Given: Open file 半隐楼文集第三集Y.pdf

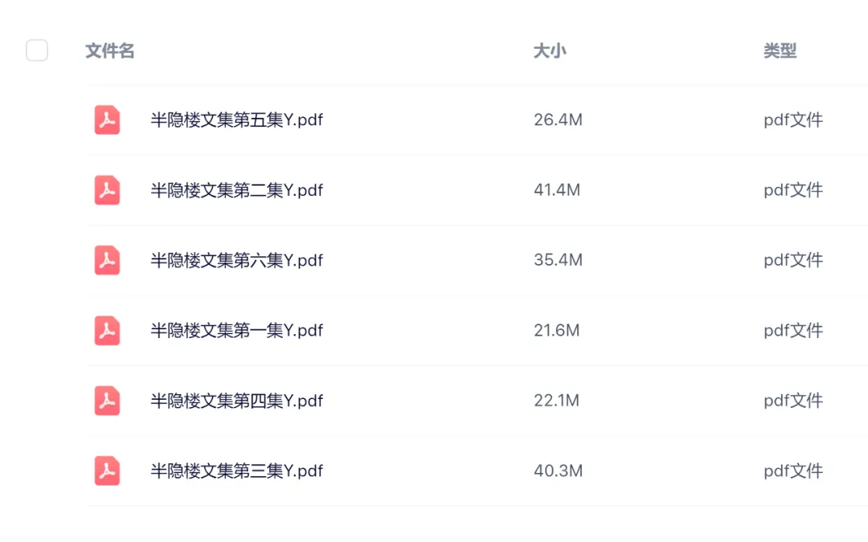Looking at the screenshot, I should 236,471.
